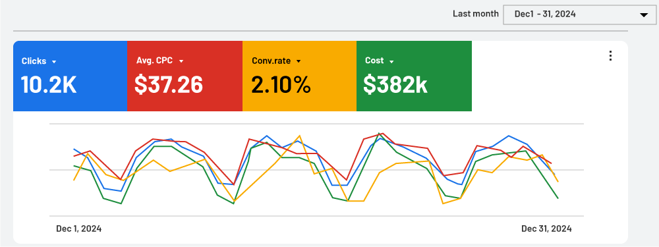Click the Dec 31, 2024 axis label

pos(546,229)
